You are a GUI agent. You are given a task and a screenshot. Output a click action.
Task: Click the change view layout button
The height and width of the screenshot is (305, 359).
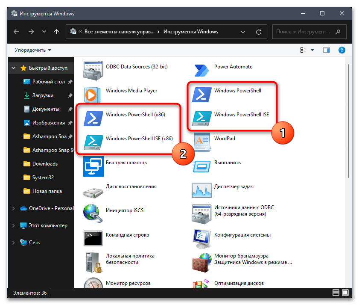[303, 50]
